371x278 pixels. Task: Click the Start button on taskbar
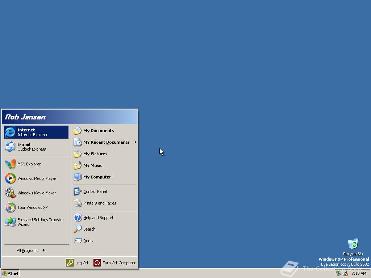[x=10, y=274]
